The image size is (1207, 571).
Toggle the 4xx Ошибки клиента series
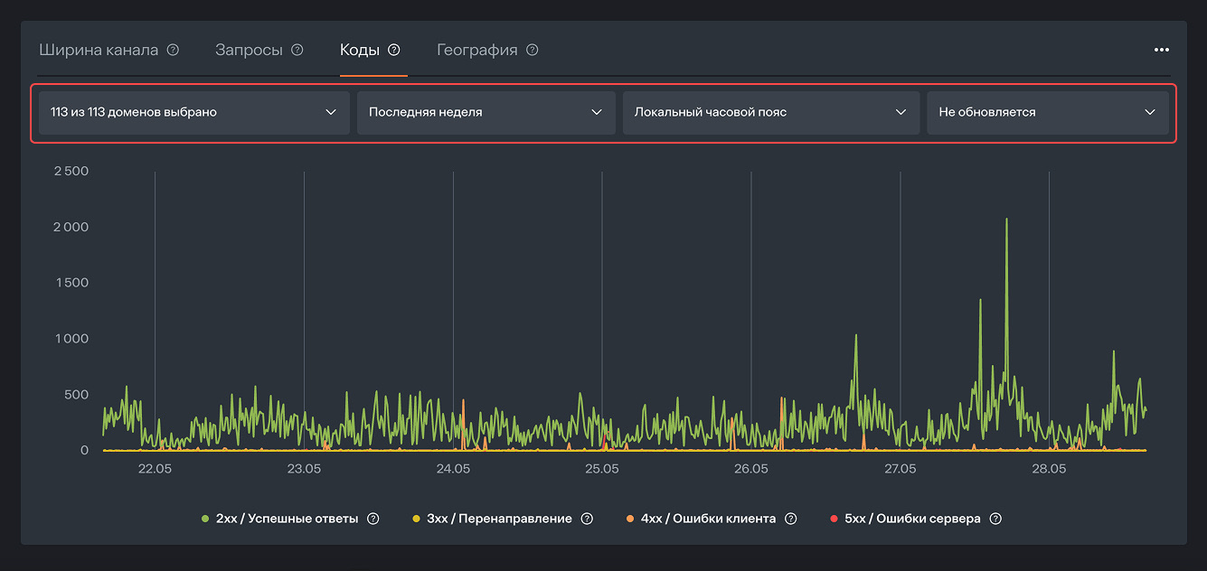(x=708, y=519)
